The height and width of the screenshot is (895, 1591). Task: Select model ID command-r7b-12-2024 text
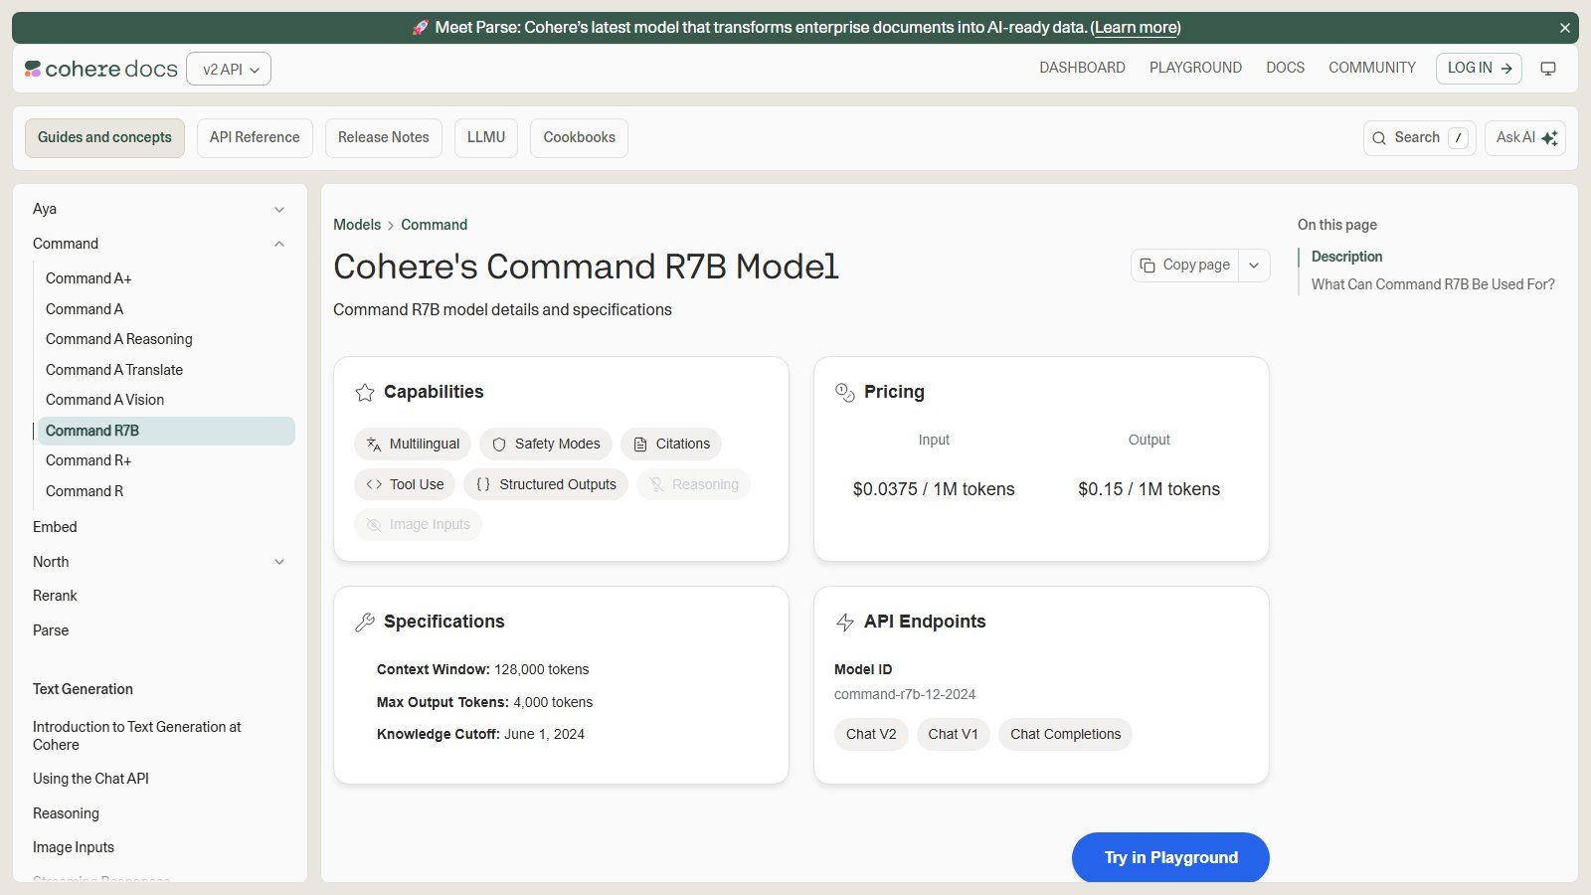(905, 694)
